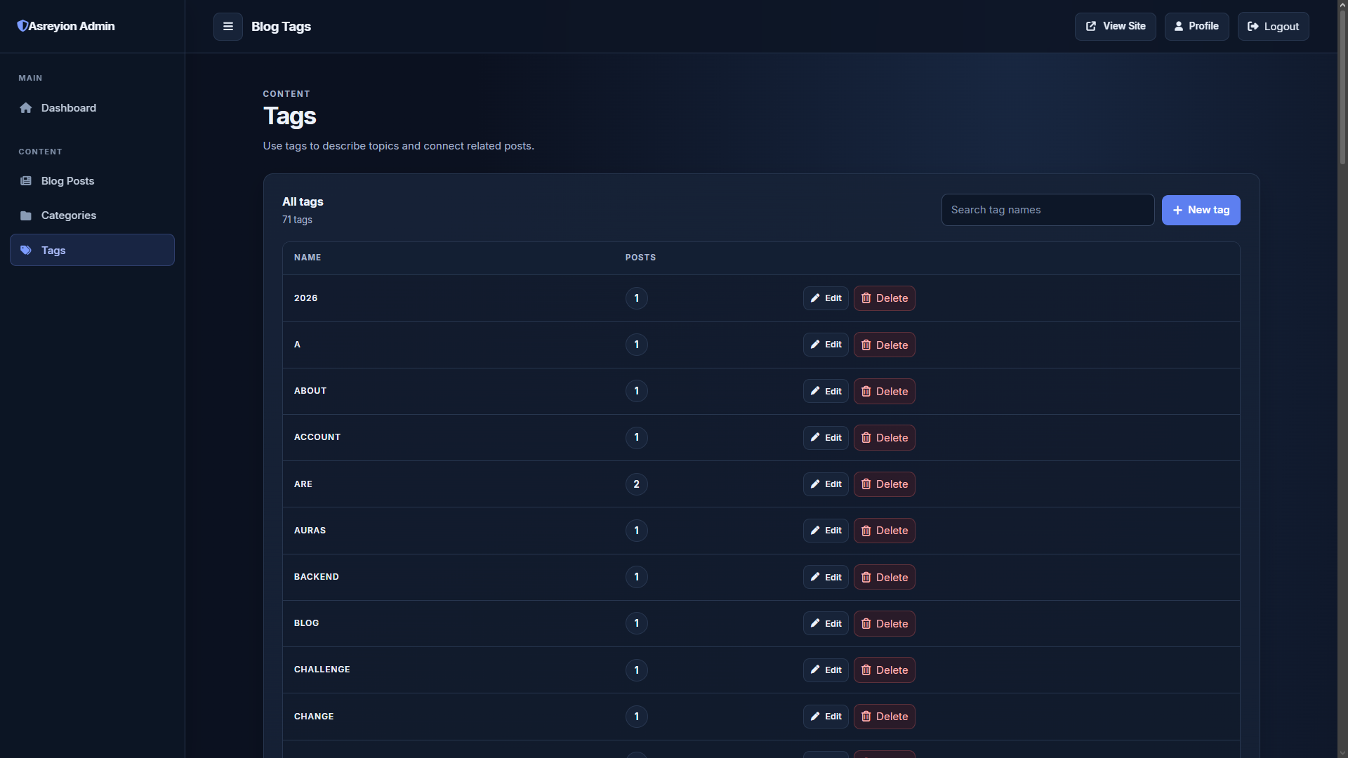The height and width of the screenshot is (758, 1348).
Task: Click the trash icon for tag 2026
Action: point(866,298)
